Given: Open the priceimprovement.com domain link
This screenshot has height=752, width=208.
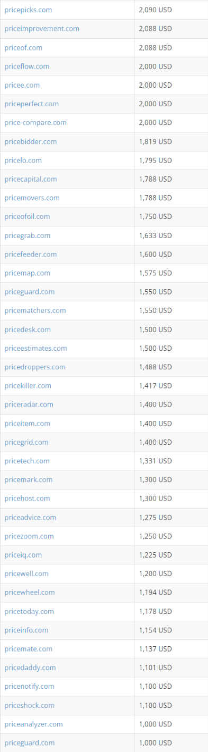Looking at the screenshot, I should tap(42, 29).
